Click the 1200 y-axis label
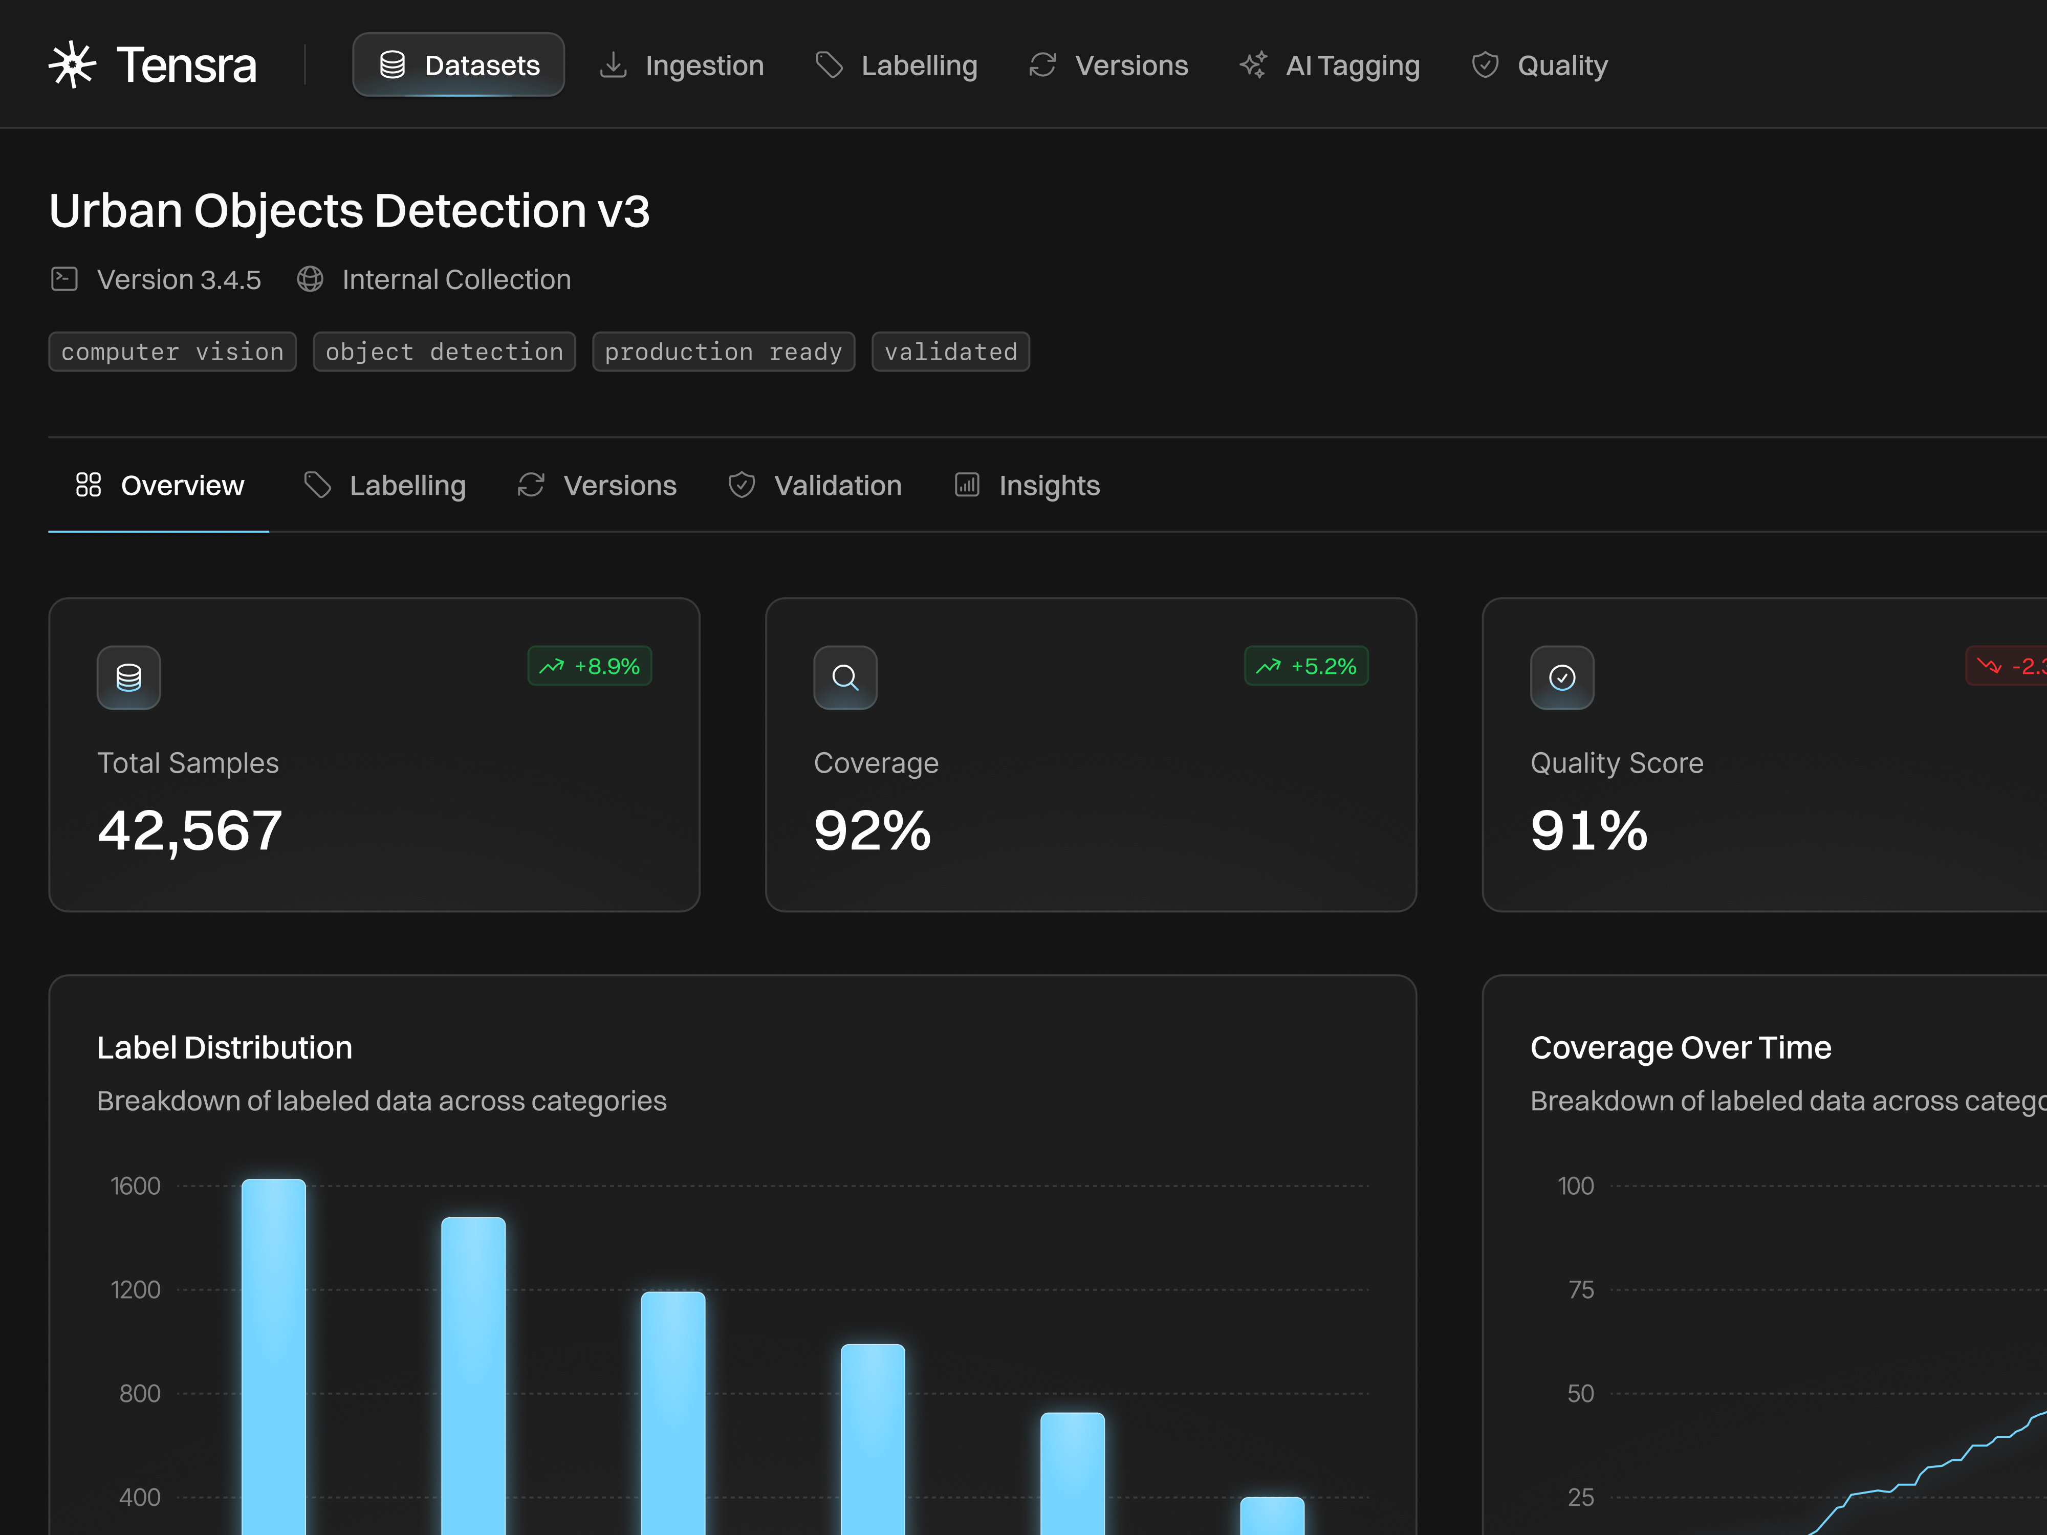The width and height of the screenshot is (2047, 1535). pos(135,1290)
